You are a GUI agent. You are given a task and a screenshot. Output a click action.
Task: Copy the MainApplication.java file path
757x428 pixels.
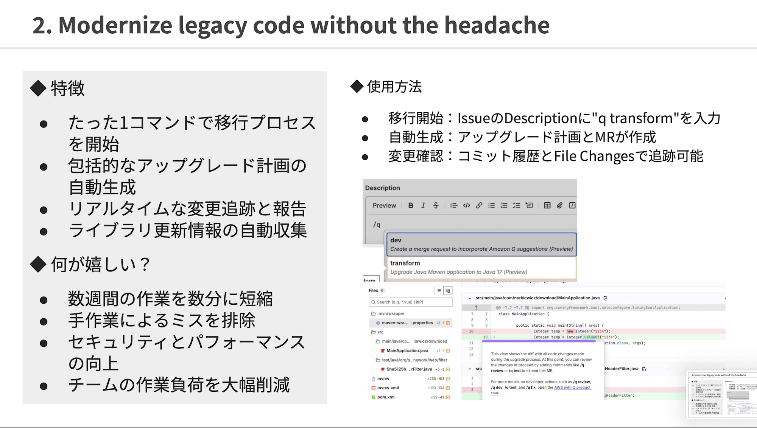pos(605,298)
